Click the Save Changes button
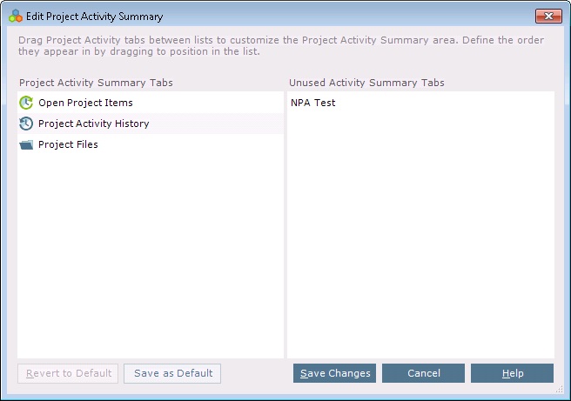This screenshot has height=401, width=571. point(334,373)
